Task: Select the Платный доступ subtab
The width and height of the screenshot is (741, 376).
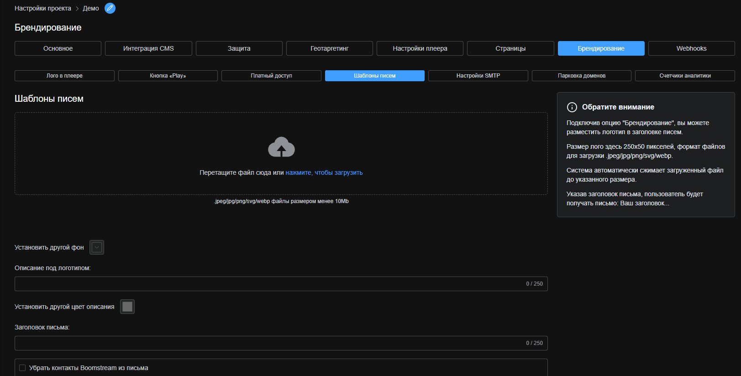Action: (x=271, y=76)
